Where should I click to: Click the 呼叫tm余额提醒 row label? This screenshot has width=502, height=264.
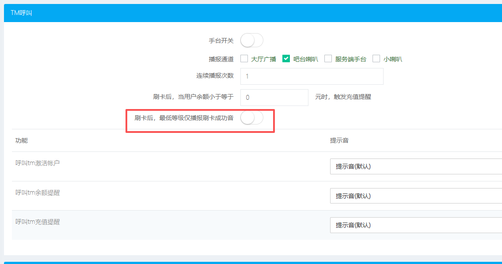click(x=38, y=192)
